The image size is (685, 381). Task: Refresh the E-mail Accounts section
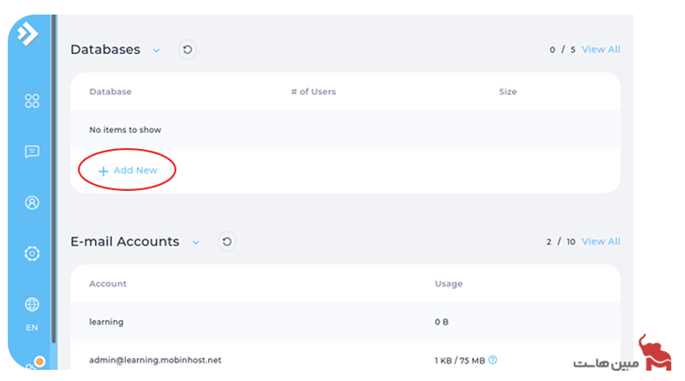coord(227,241)
